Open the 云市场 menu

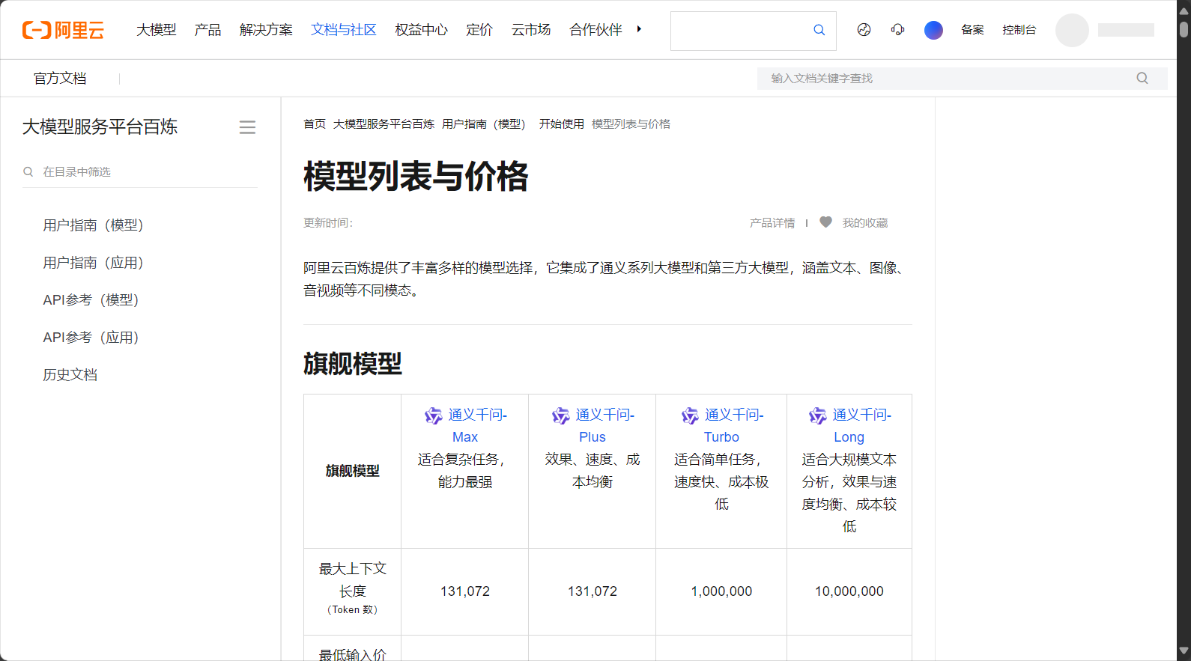click(x=531, y=30)
